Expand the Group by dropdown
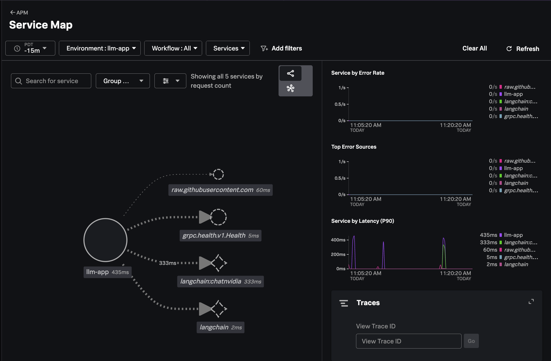551x361 pixels. [x=123, y=81]
